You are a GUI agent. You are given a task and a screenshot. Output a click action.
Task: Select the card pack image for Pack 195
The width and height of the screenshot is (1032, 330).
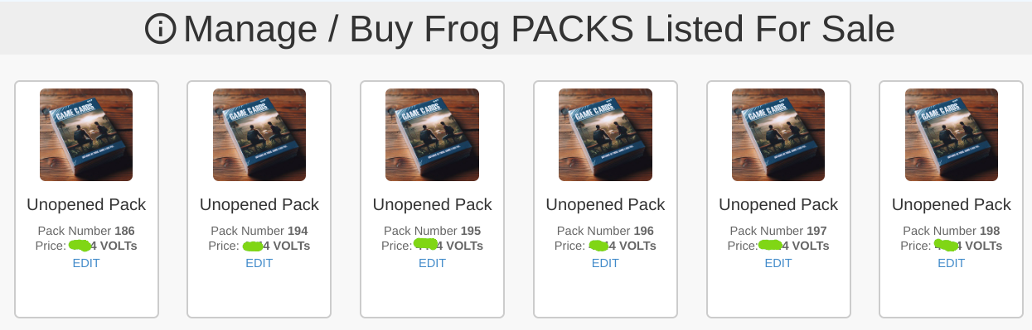pyautogui.click(x=432, y=135)
